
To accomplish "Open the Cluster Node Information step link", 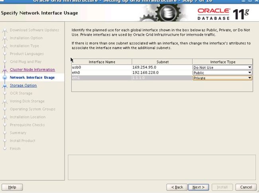I will pyautogui.click(x=32, y=70).
